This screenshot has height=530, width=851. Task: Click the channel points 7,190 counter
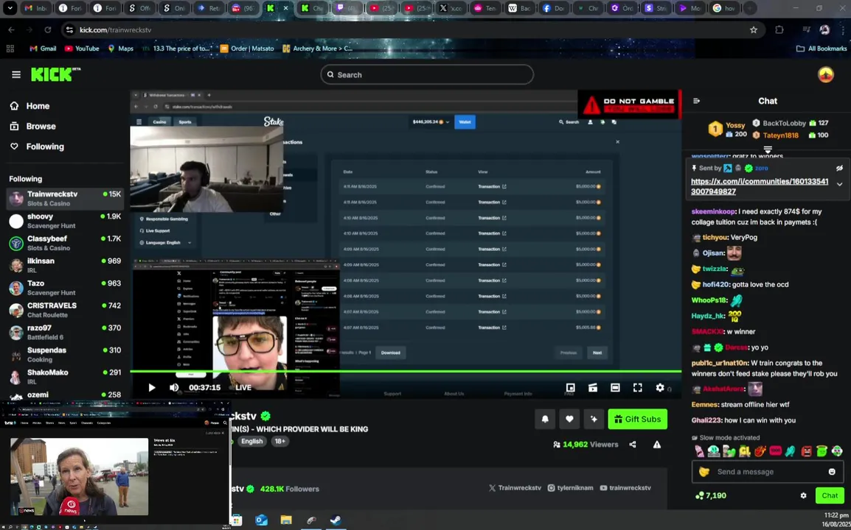[710, 495]
